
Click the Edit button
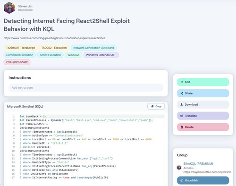(x=203, y=82)
